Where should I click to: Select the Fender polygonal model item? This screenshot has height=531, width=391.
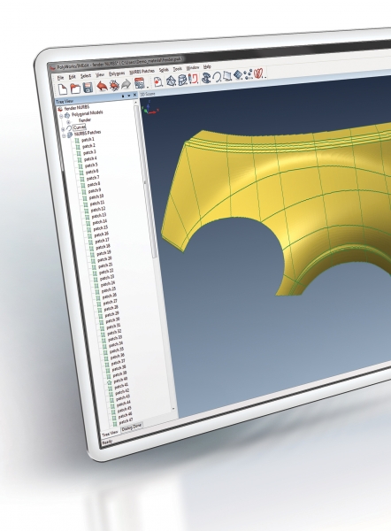[85, 120]
